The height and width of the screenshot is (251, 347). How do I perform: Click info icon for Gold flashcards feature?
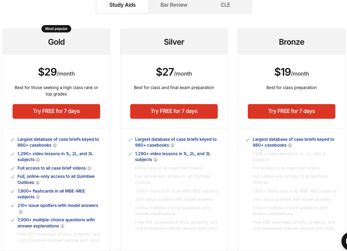(38, 197)
